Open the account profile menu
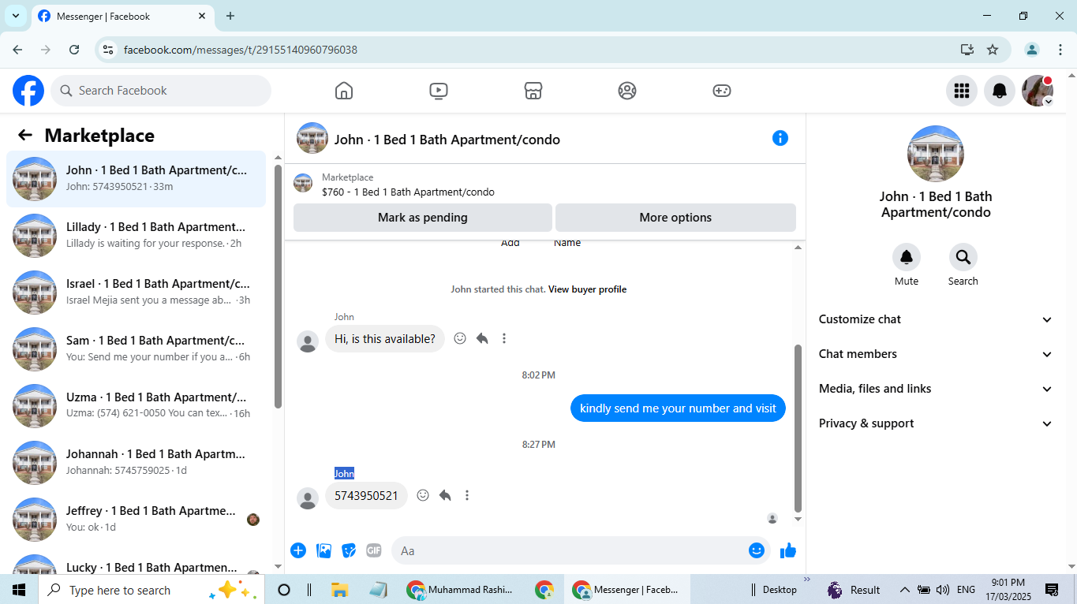The width and height of the screenshot is (1077, 604). click(1038, 91)
